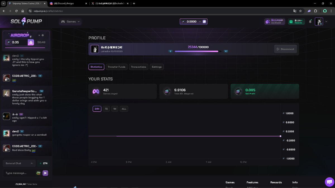The image size is (335, 188).
Task: Go to browser home page
Action: coord(23,11)
